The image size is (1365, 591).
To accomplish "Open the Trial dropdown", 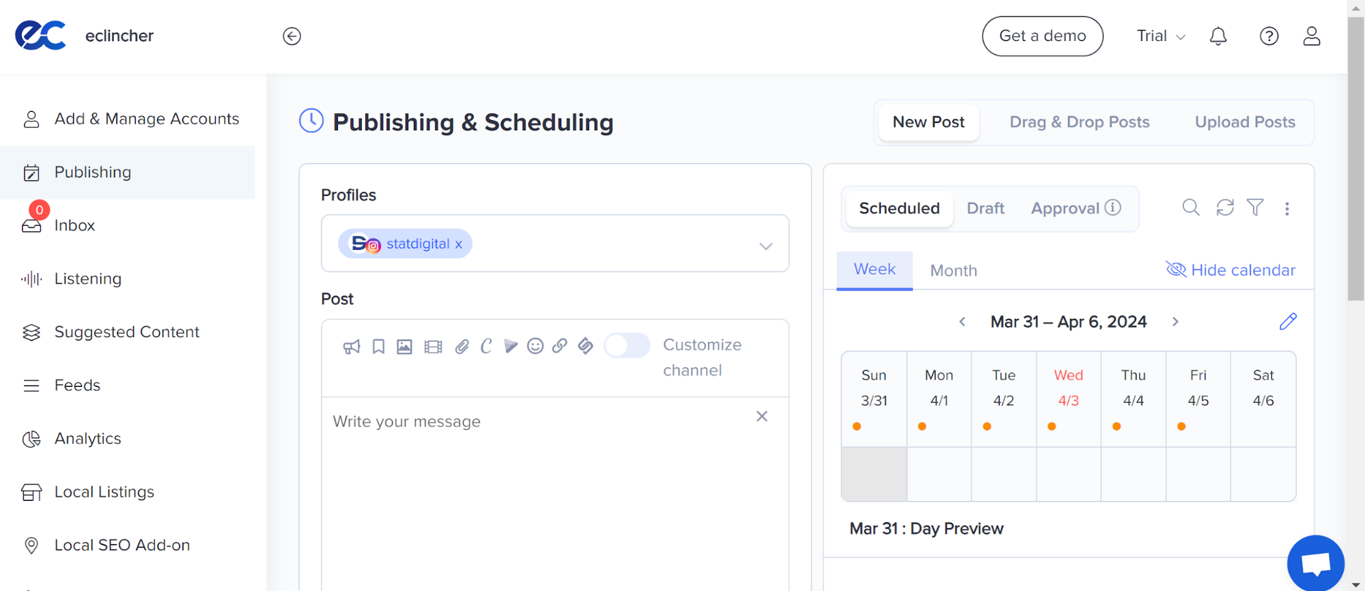I will 1161,36.
